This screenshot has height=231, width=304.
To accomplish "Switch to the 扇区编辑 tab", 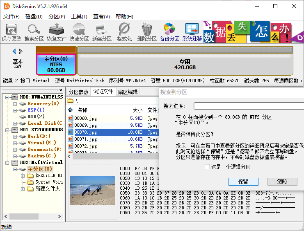I will click(x=128, y=92).
